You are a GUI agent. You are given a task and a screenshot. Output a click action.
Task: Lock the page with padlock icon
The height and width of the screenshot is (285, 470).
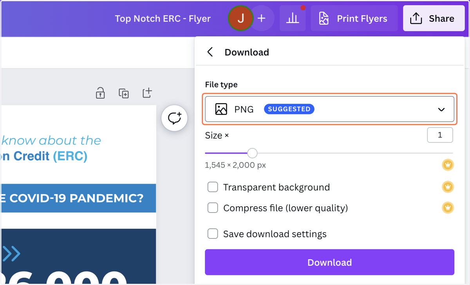pyautogui.click(x=100, y=93)
